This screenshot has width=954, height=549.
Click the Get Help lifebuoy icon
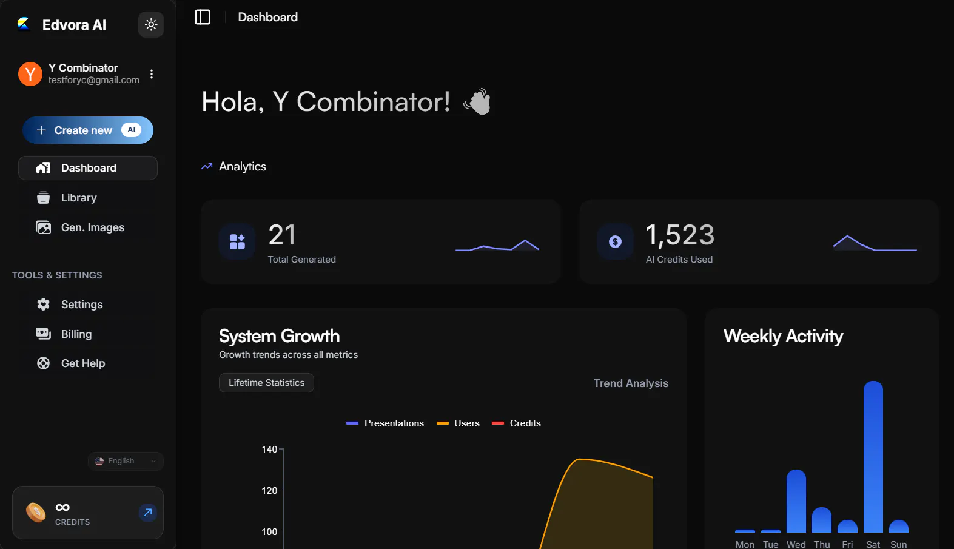coord(44,363)
